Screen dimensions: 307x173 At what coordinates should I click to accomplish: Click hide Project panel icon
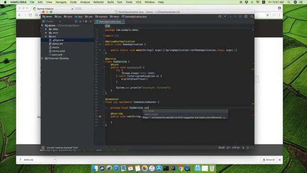tap(91, 21)
